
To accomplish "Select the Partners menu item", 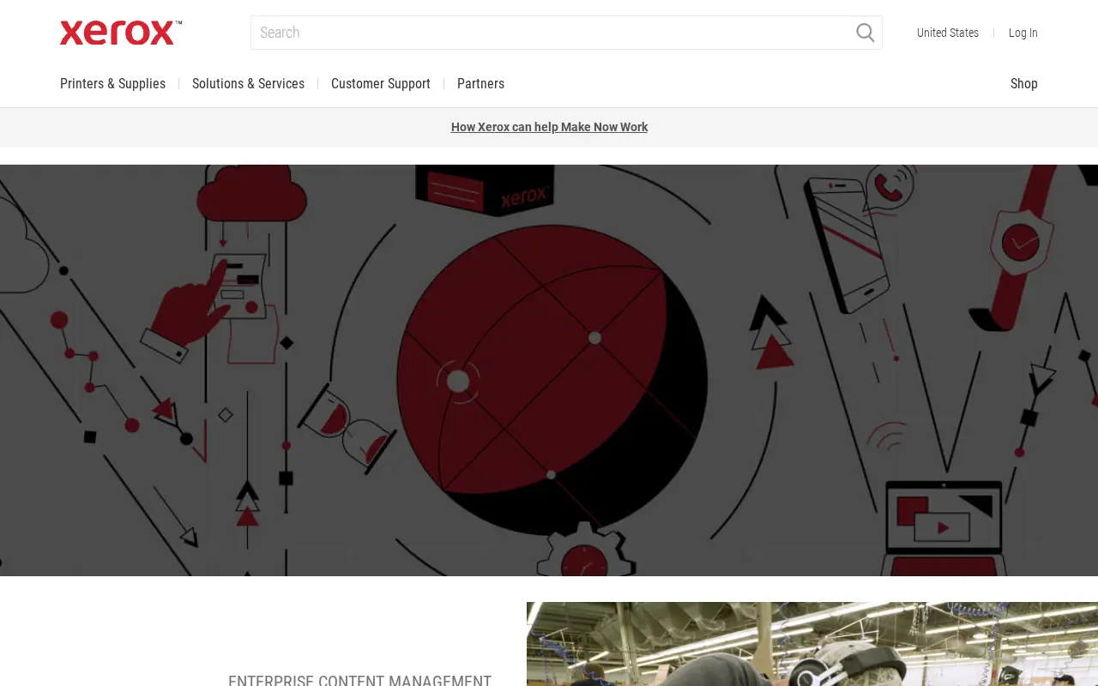I will tap(480, 84).
